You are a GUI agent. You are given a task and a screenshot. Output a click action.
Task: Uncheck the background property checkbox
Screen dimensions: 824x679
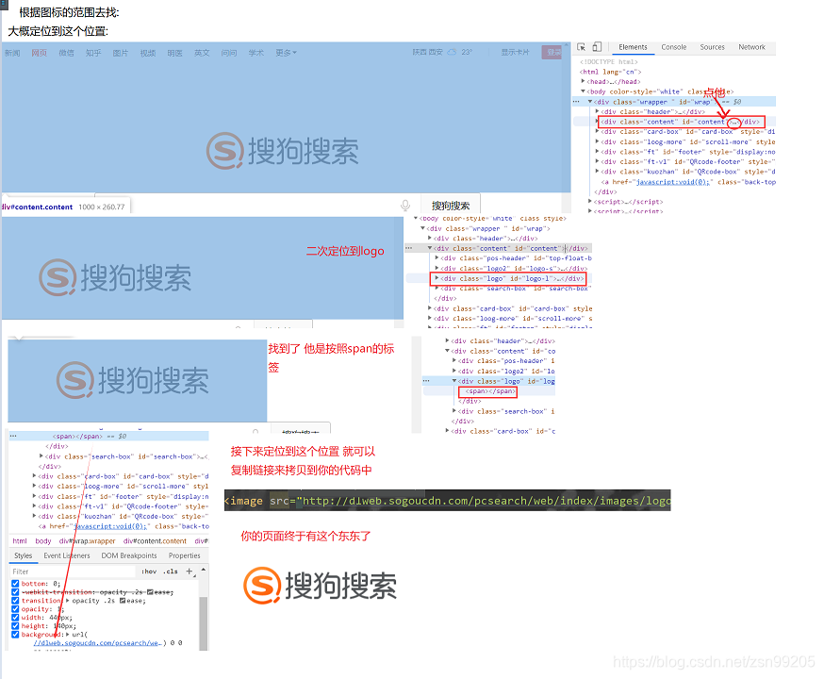[x=15, y=635]
